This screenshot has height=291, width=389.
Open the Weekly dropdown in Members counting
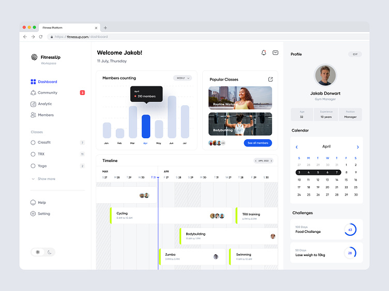pyautogui.click(x=182, y=78)
